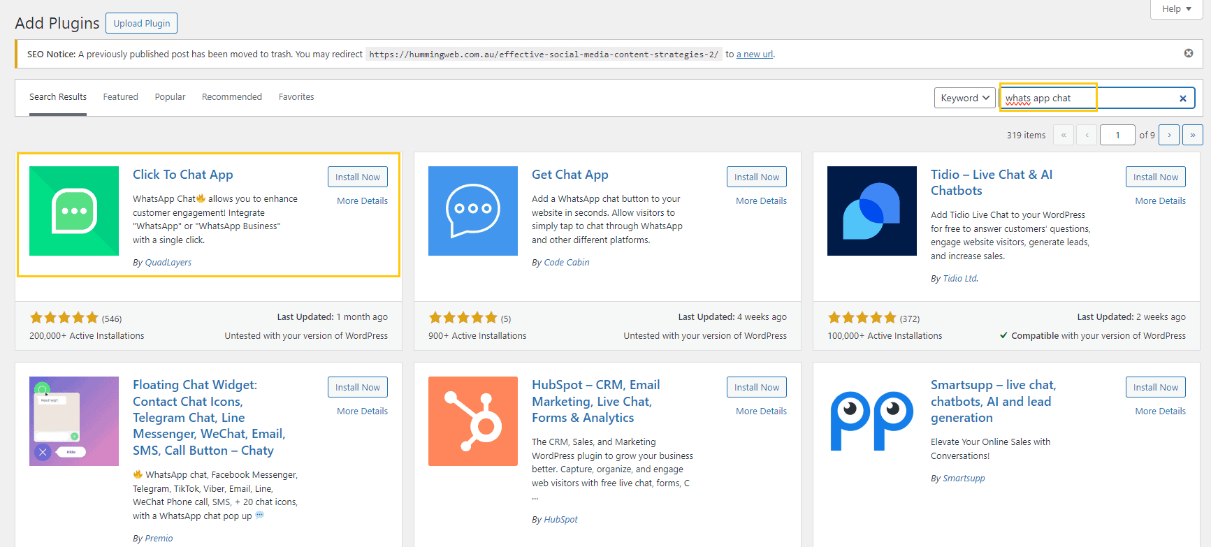This screenshot has width=1211, height=547.
Task: Go to next page of plugin results
Action: pyautogui.click(x=1168, y=135)
